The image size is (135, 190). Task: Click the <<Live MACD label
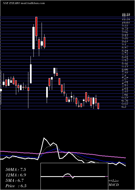tap(114, 183)
